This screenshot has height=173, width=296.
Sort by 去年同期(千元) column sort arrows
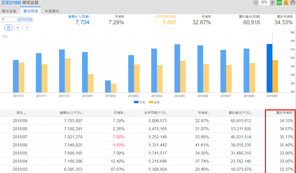(x=167, y=113)
